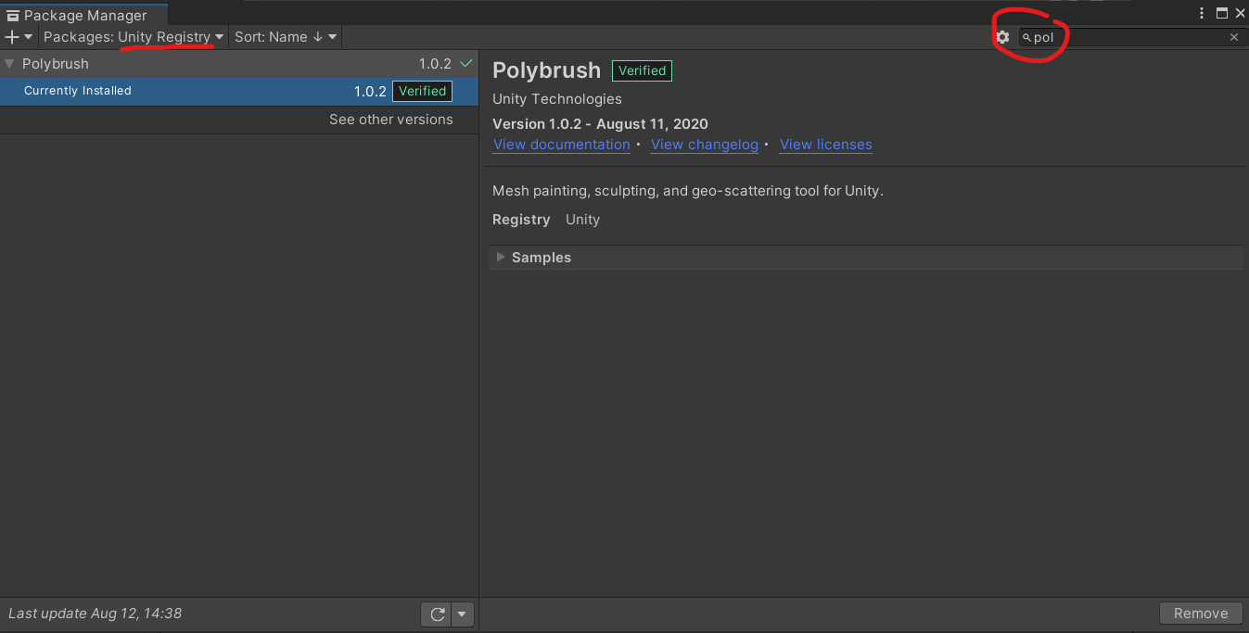Open the dropdown arrow beside refresh
Viewport: 1249px width, 633px height.
pos(462,614)
